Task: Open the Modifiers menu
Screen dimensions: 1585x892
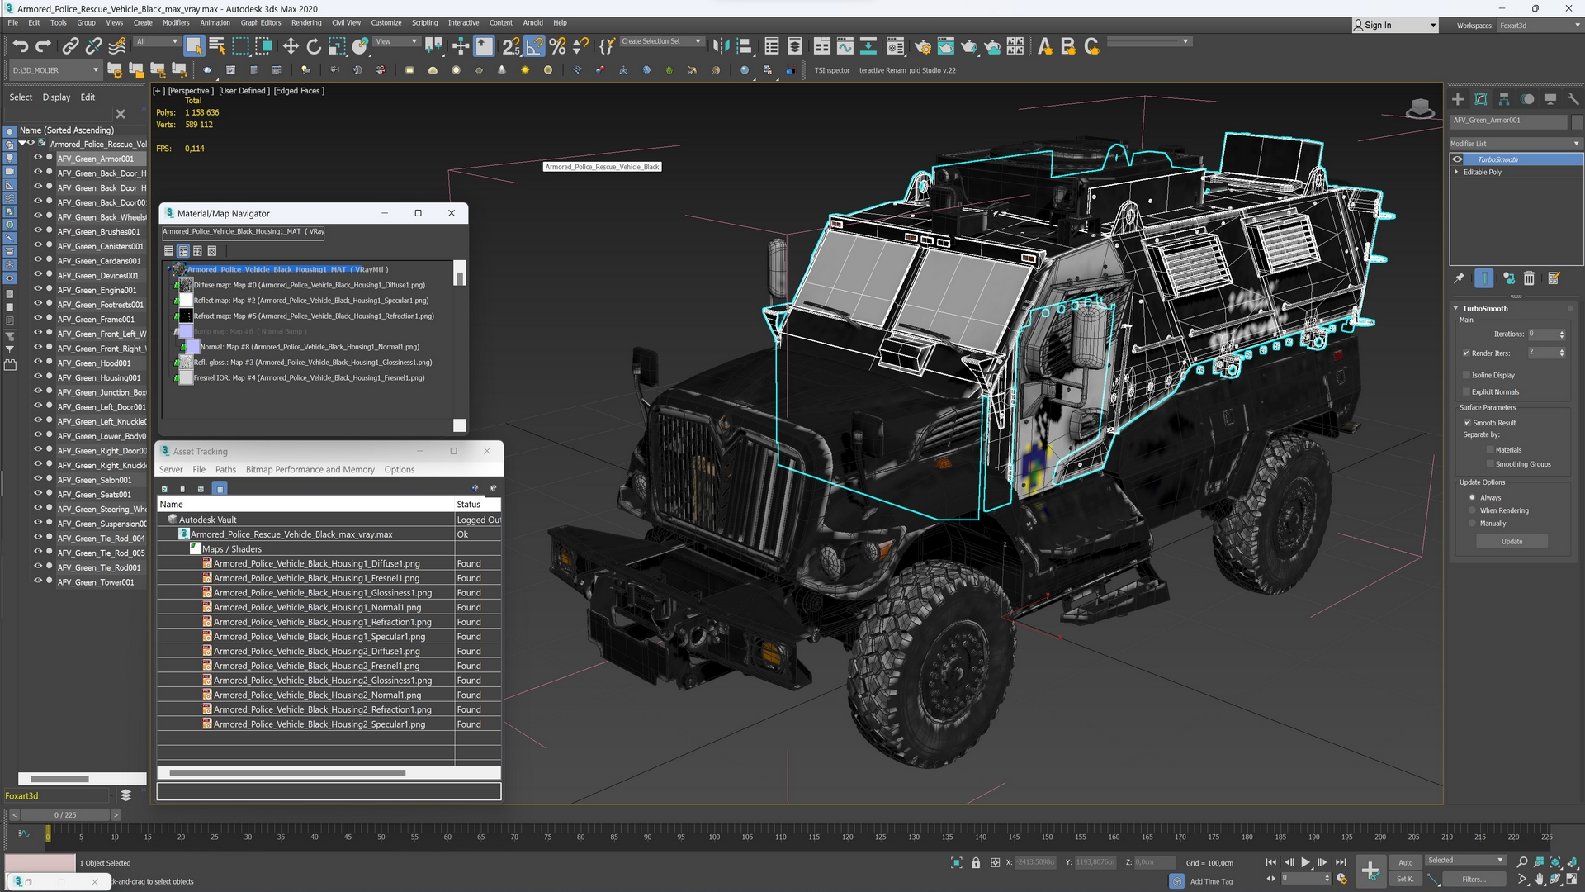Action: click(x=175, y=22)
